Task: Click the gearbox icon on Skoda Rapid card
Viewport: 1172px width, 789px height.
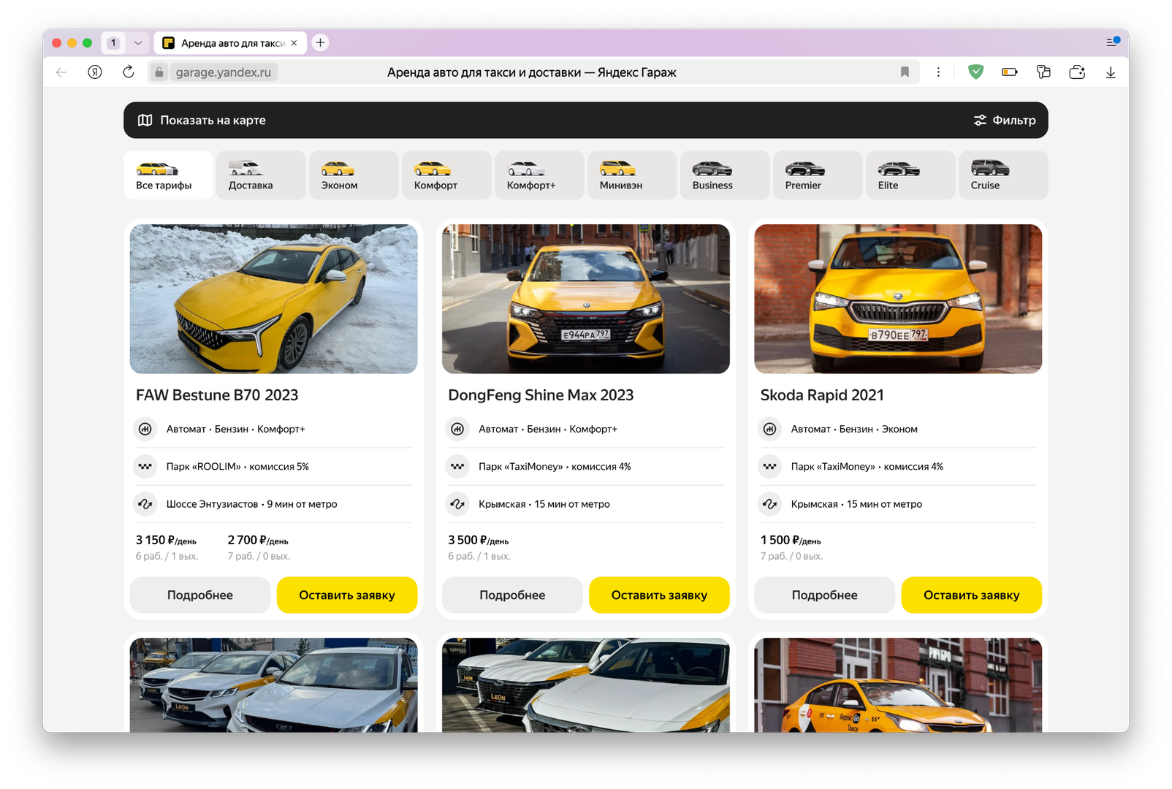Action: (x=770, y=429)
